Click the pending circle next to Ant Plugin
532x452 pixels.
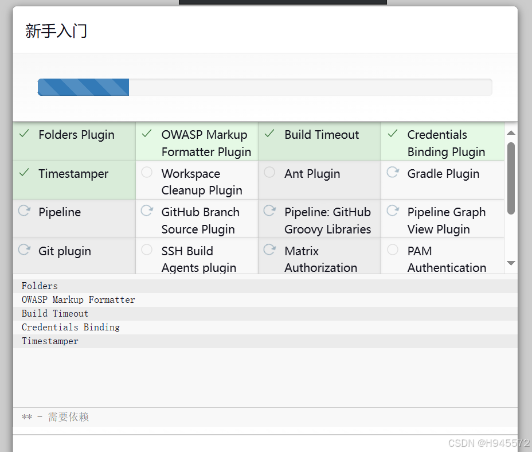270,172
